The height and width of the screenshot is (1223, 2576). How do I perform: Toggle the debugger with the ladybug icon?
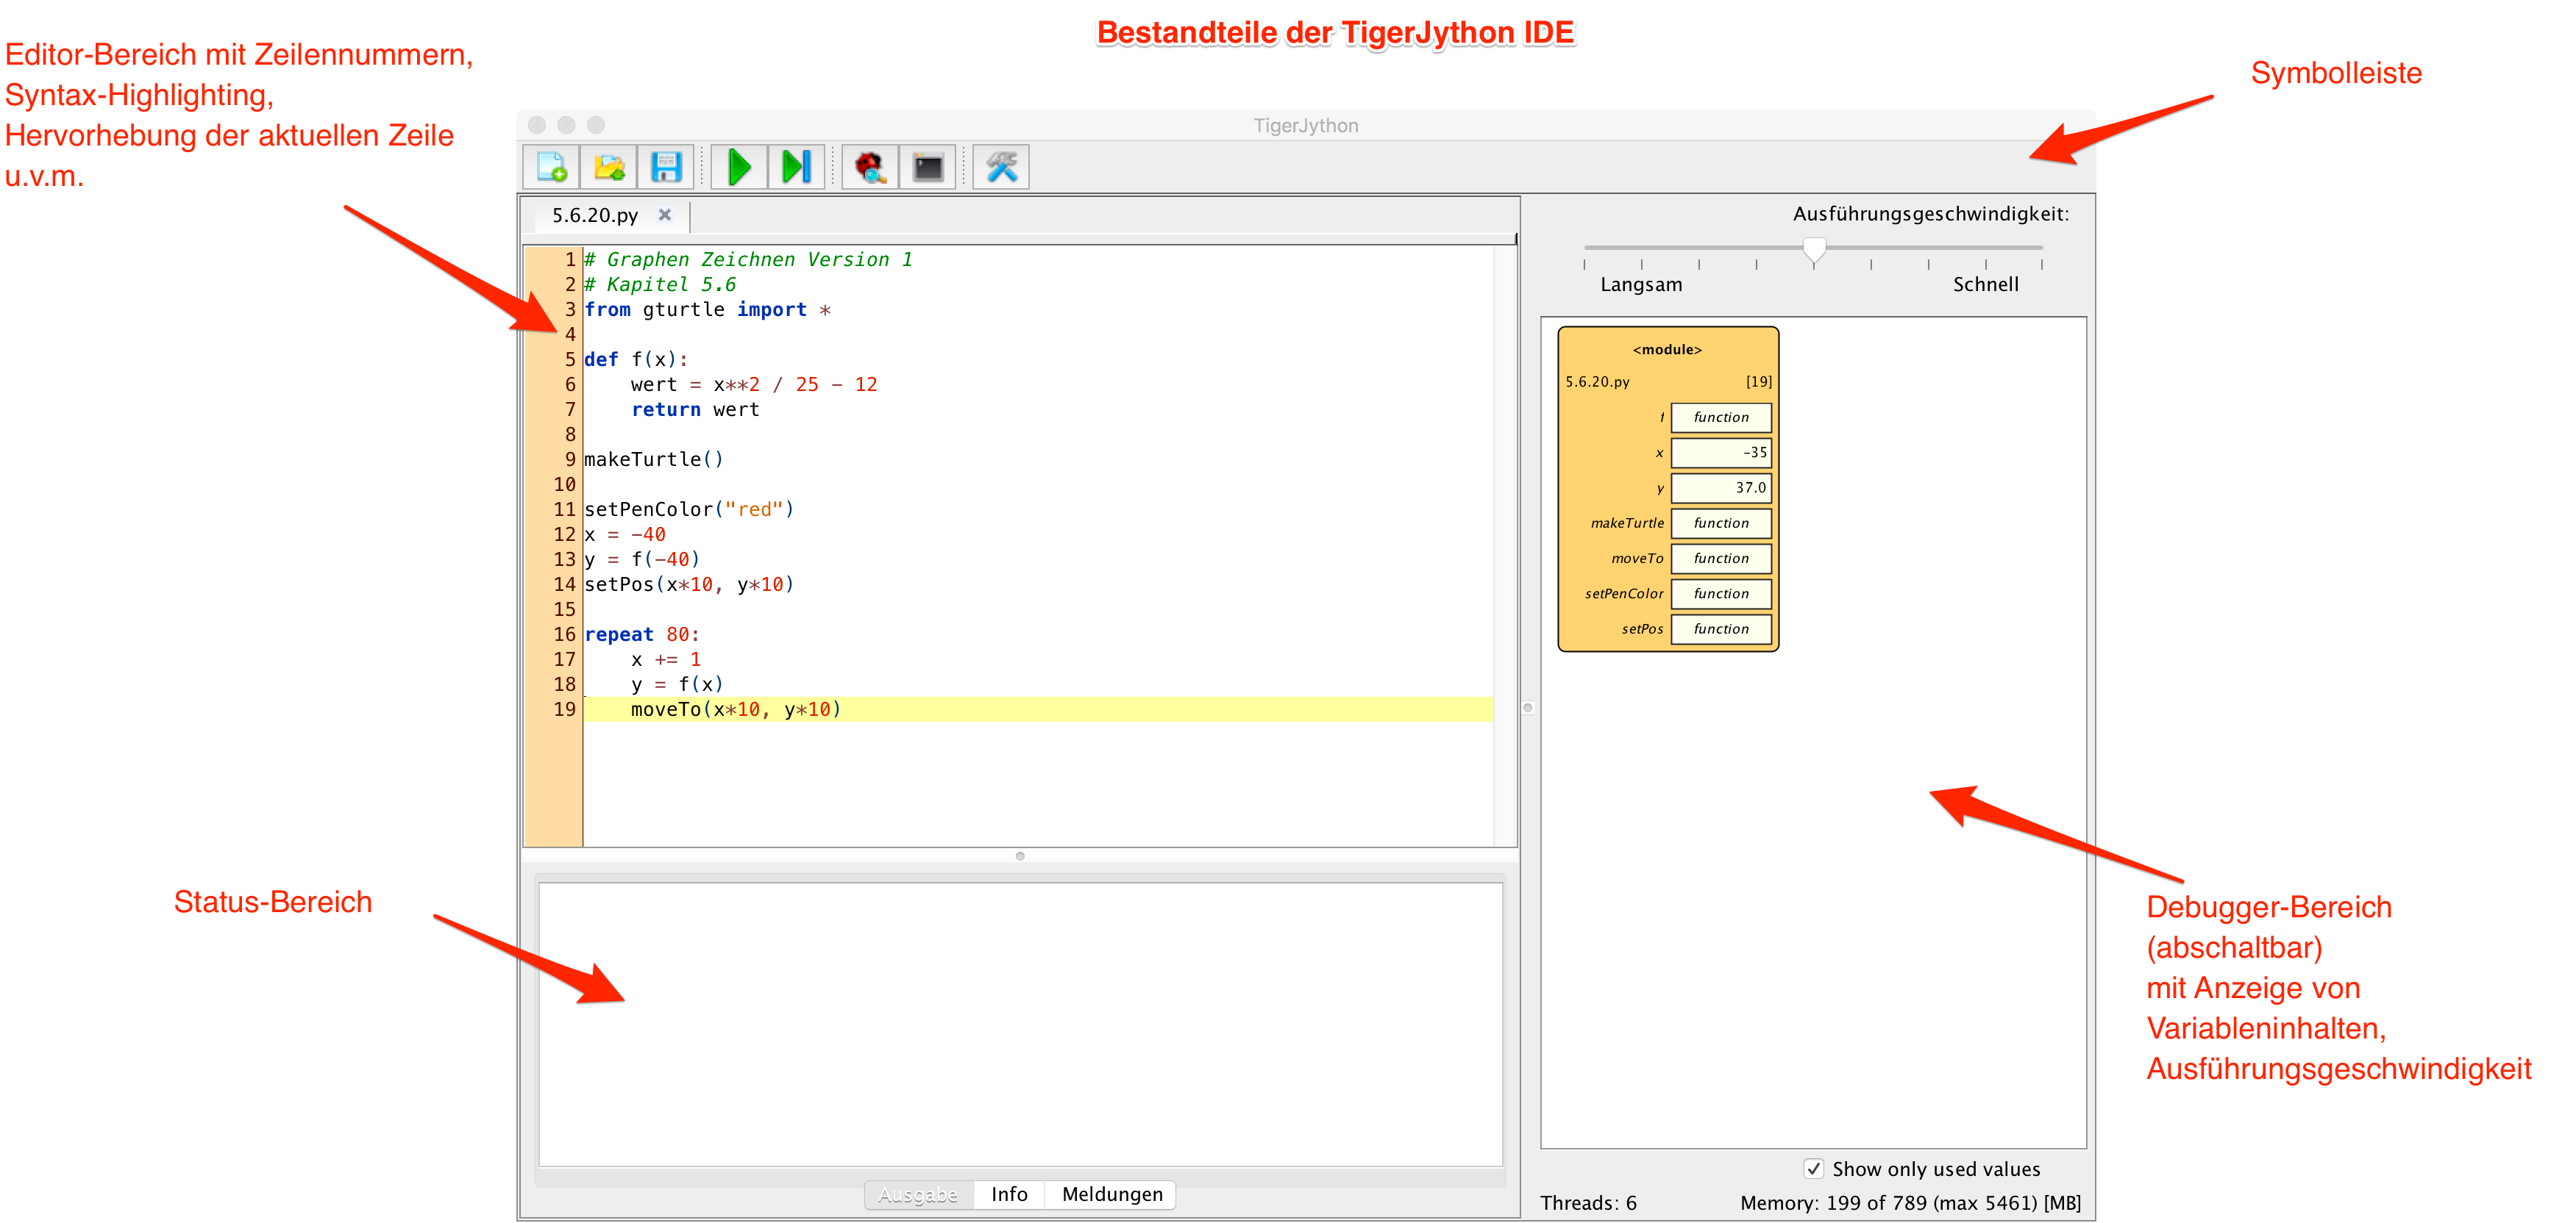(870, 167)
